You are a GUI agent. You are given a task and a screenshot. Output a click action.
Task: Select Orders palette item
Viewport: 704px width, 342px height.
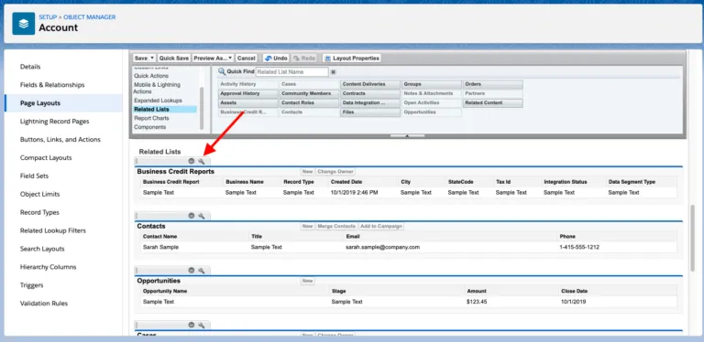click(x=493, y=84)
